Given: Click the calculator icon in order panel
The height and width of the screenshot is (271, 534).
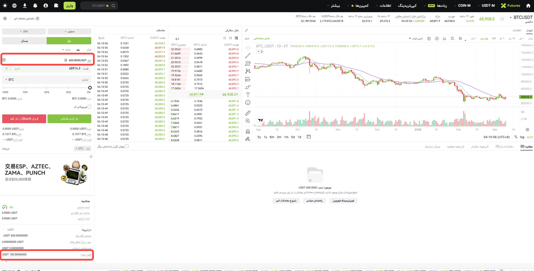Looking at the screenshot, I should [4, 60].
